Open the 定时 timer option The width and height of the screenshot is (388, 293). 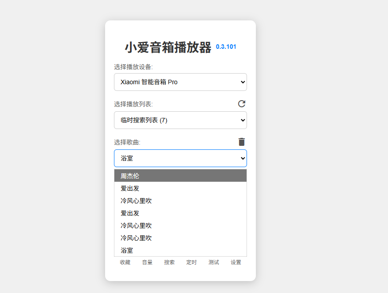[192, 262]
